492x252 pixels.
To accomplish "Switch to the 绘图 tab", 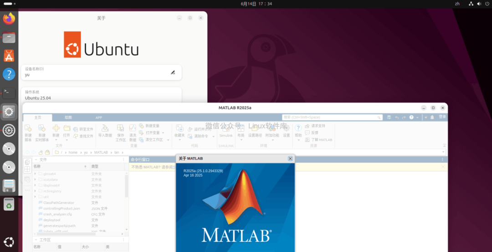I will pyautogui.click(x=68, y=118).
